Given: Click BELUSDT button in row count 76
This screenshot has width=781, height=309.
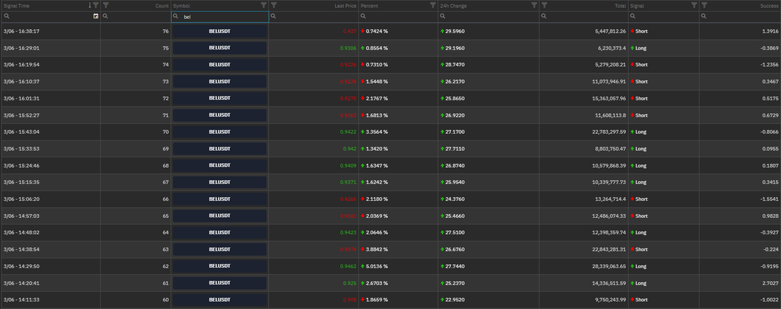Looking at the screenshot, I should [x=220, y=31].
